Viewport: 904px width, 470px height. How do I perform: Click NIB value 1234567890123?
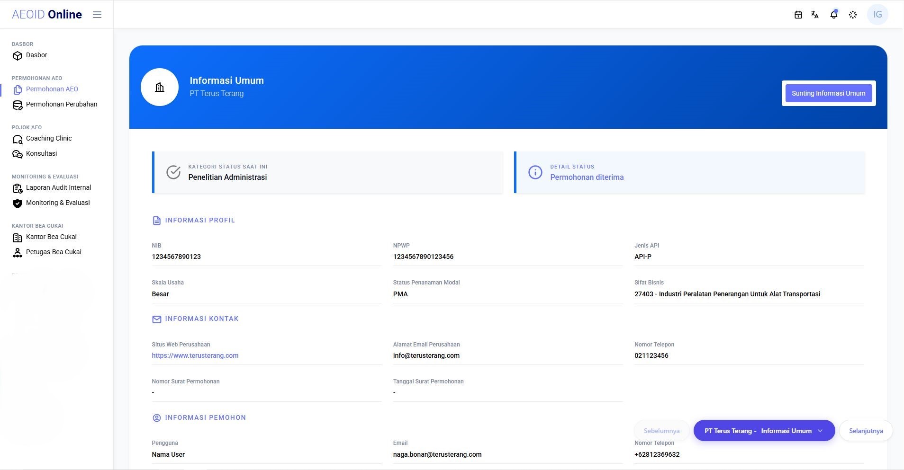tap(176, 257)
